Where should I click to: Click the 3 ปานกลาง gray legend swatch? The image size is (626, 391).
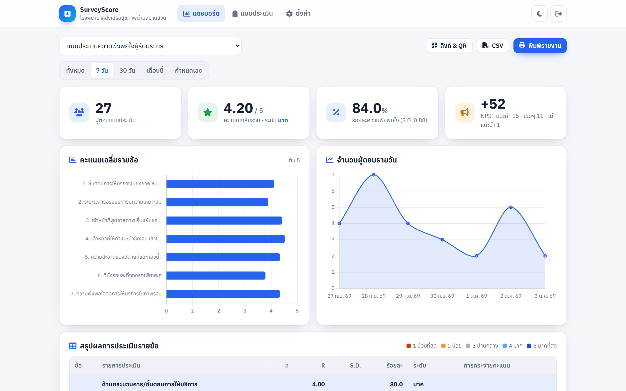468,346
